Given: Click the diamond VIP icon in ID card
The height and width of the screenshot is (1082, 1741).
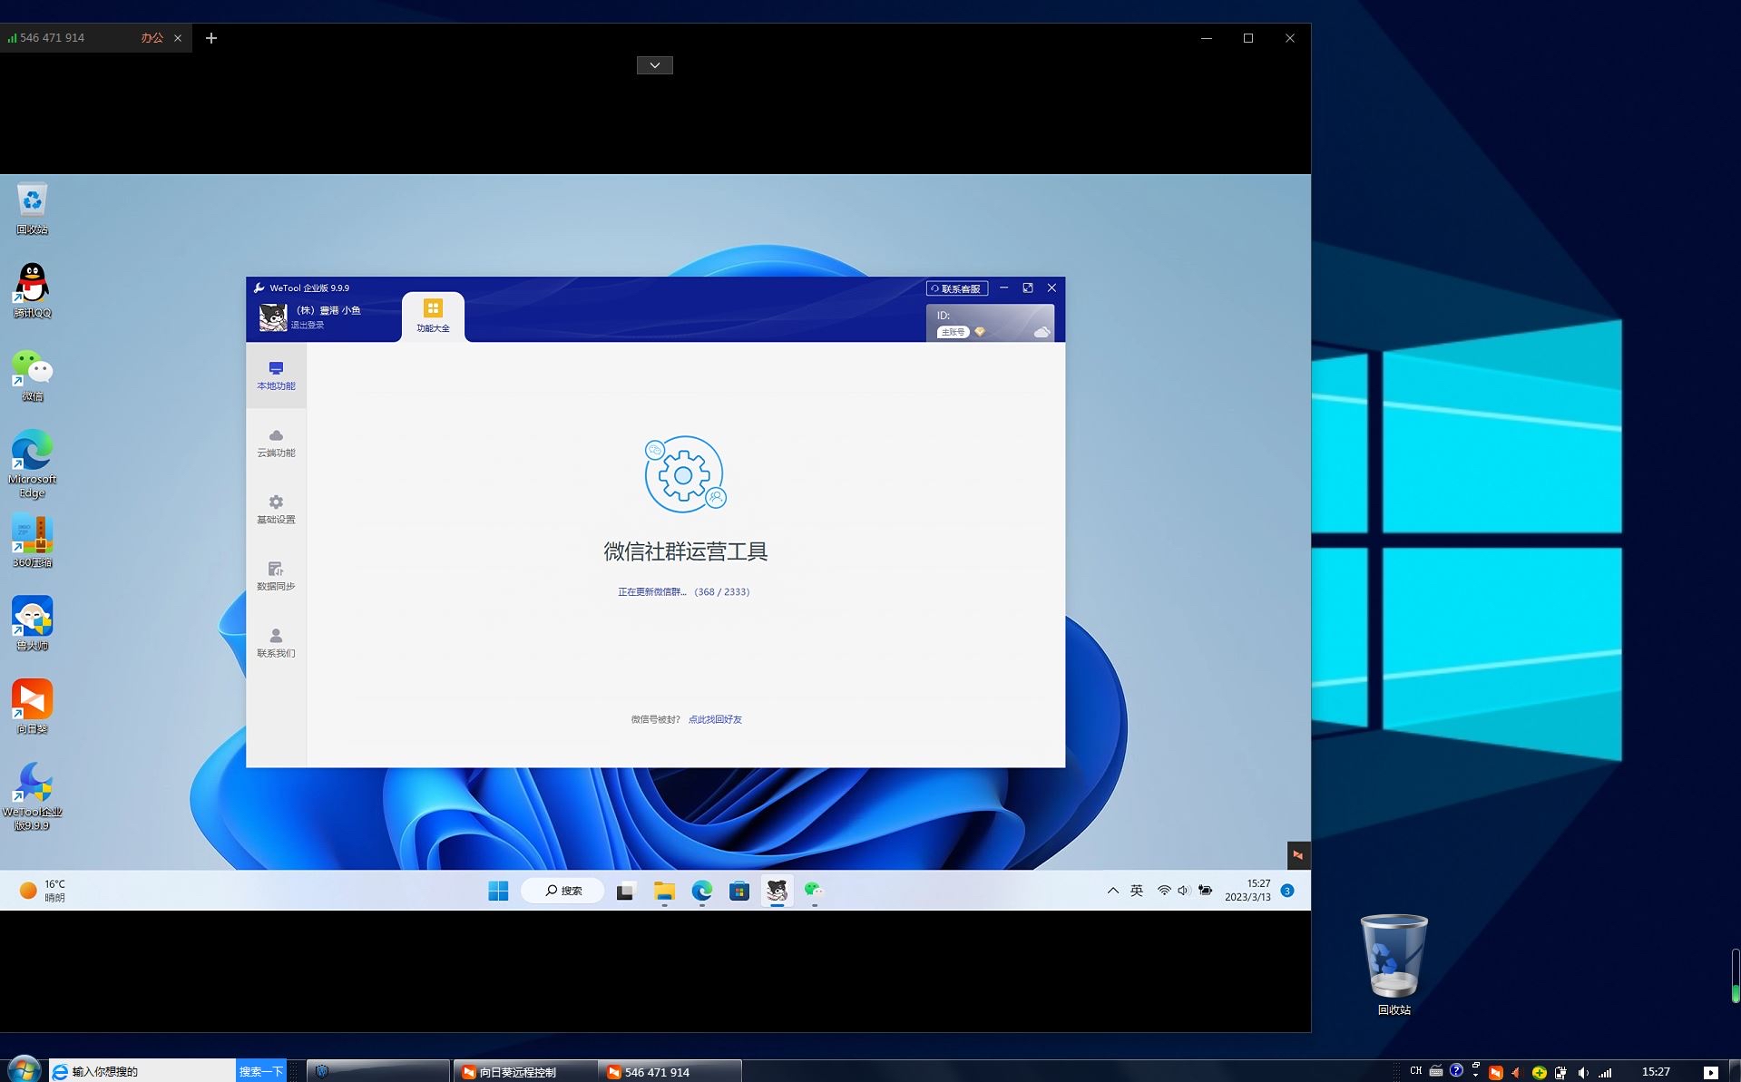Looking at the screenshot, I should 980,332.
